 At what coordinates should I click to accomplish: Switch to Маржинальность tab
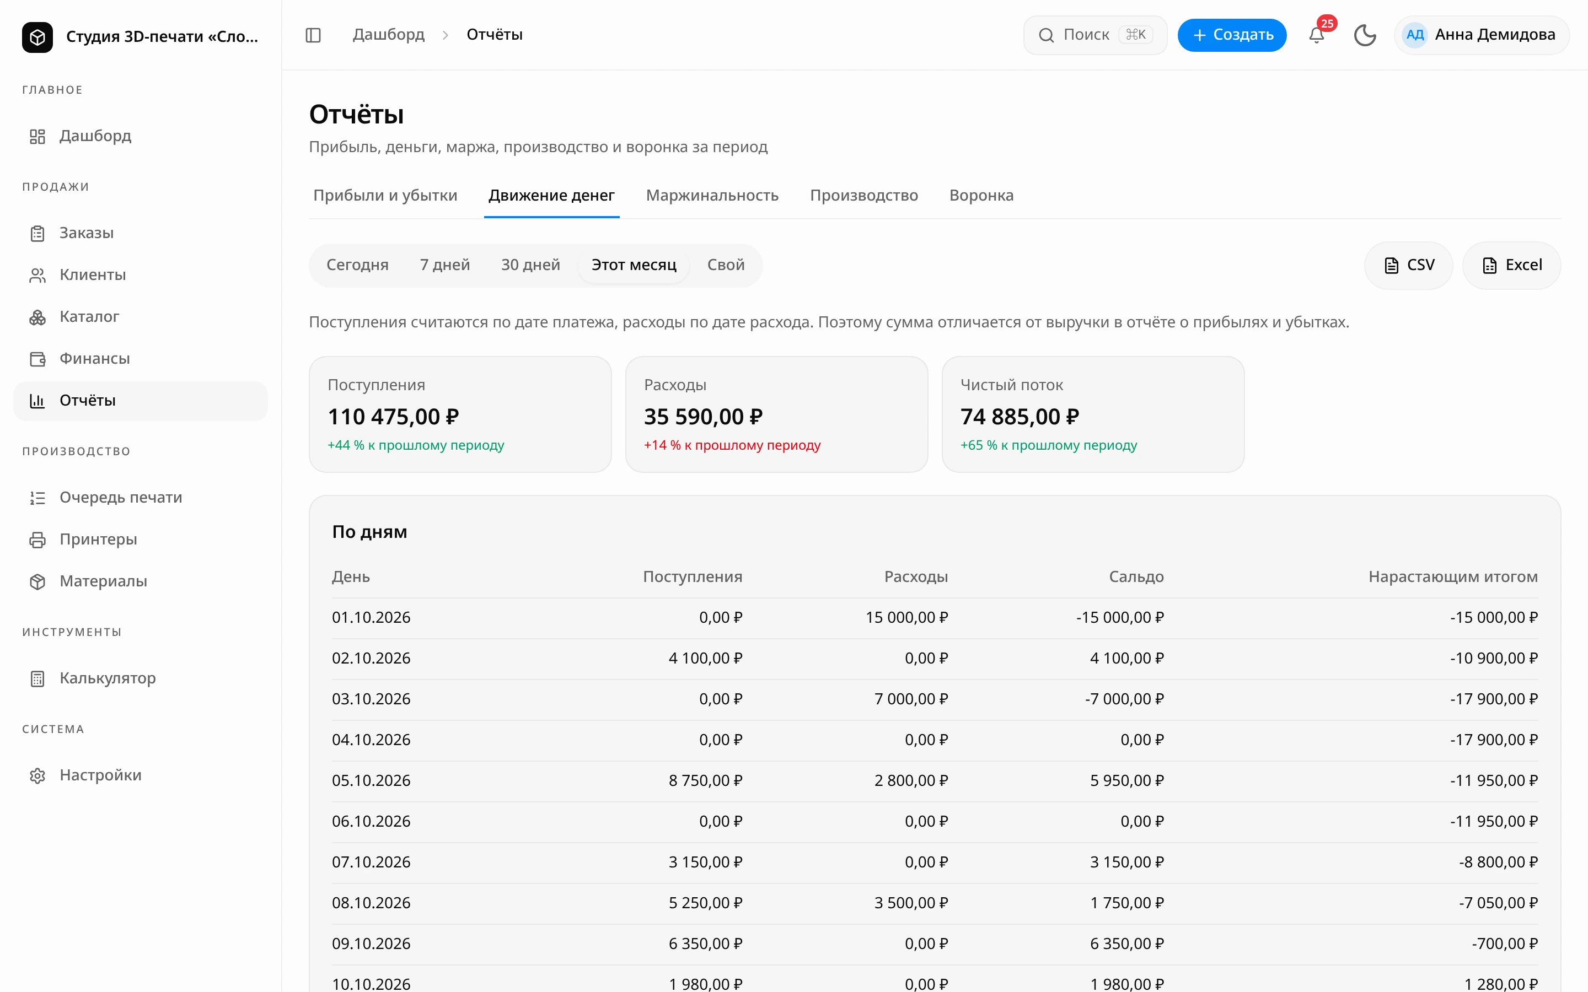click(x=712, y=196)
